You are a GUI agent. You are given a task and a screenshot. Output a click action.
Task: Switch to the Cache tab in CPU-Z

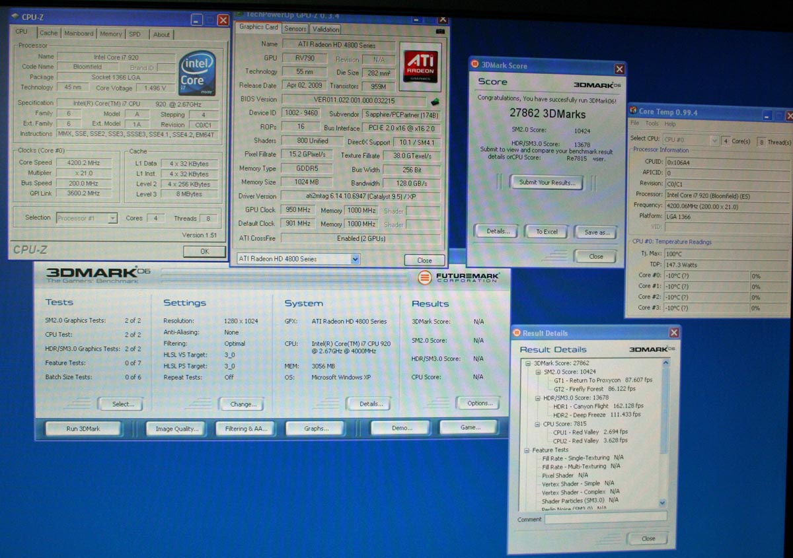point(48,33)
